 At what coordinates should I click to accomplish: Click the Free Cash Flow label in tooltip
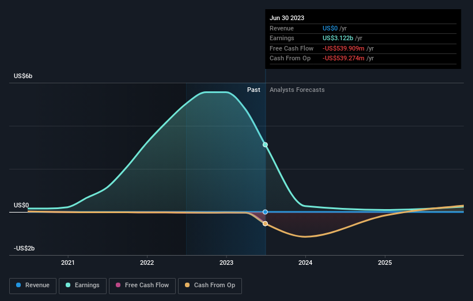292,48
